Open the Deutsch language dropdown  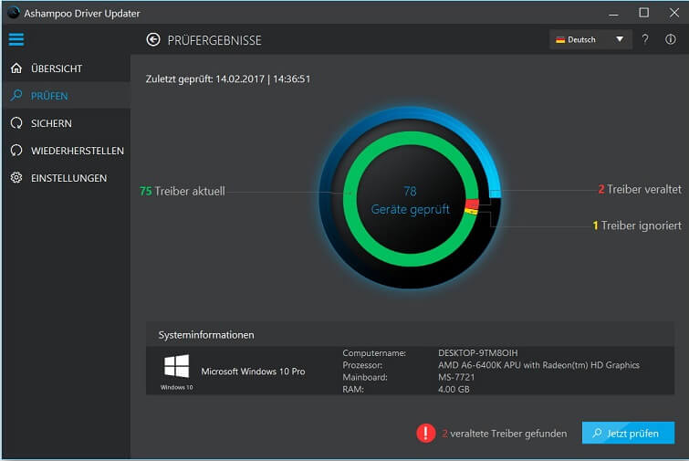click(x=590, y=39)
